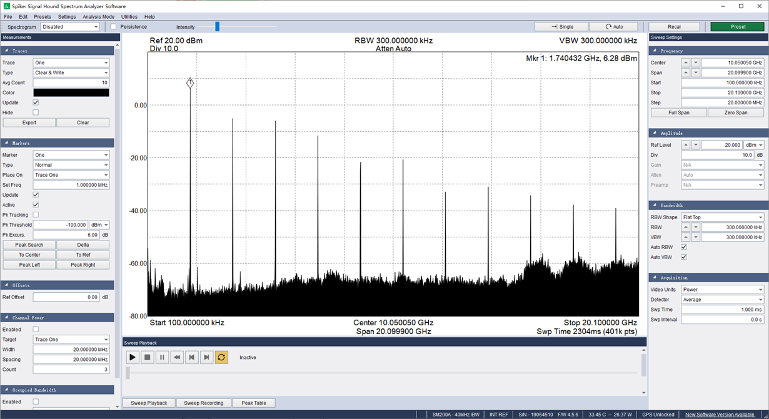The width and height of the screenshot is (769, 419).
Task: Open the Analysis Mode menu
Action: tap(99, 17)
